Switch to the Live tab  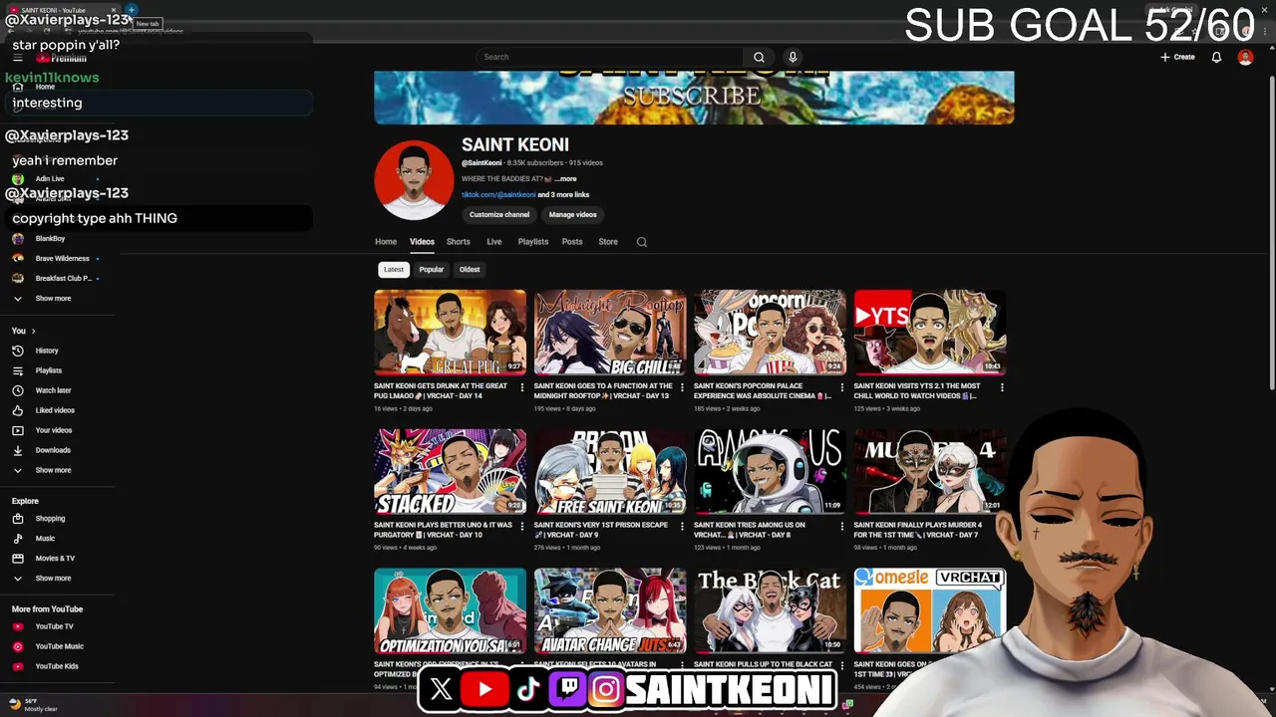pyautogui.click(x=494, y=242)
